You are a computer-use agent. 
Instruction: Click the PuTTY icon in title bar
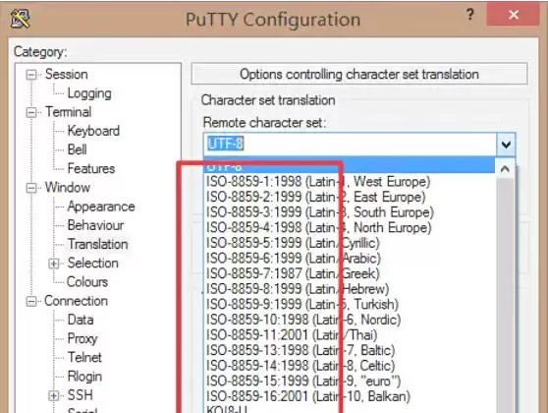[x=21, y=19]
